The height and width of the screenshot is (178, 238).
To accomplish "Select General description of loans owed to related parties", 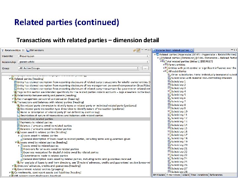I will click(77, 139).
